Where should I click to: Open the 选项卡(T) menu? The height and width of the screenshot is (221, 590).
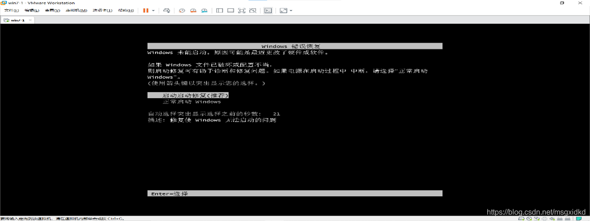(x=102, y=10)
